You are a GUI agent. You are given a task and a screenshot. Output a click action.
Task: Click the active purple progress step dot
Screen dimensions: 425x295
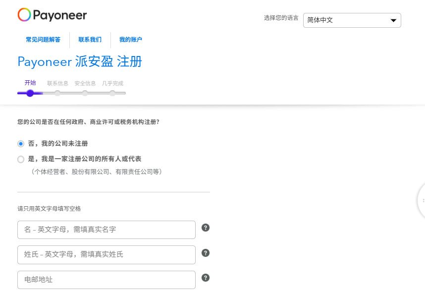[x=30, y=93]
